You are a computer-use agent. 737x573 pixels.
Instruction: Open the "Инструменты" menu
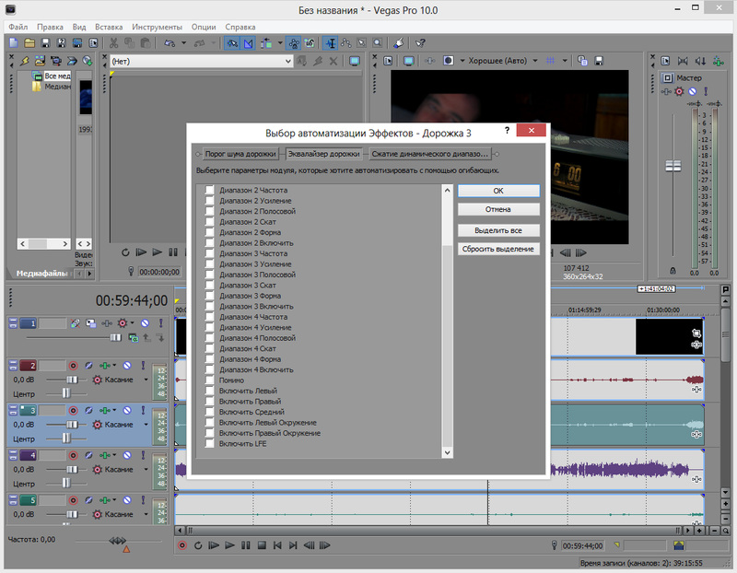[x=156, y=28]
